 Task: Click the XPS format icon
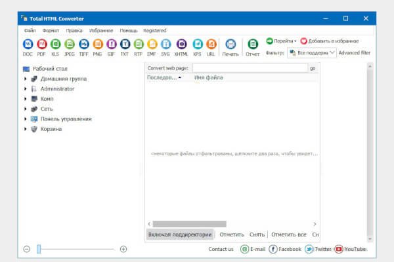pyautogui.click(x=198, y=45)
